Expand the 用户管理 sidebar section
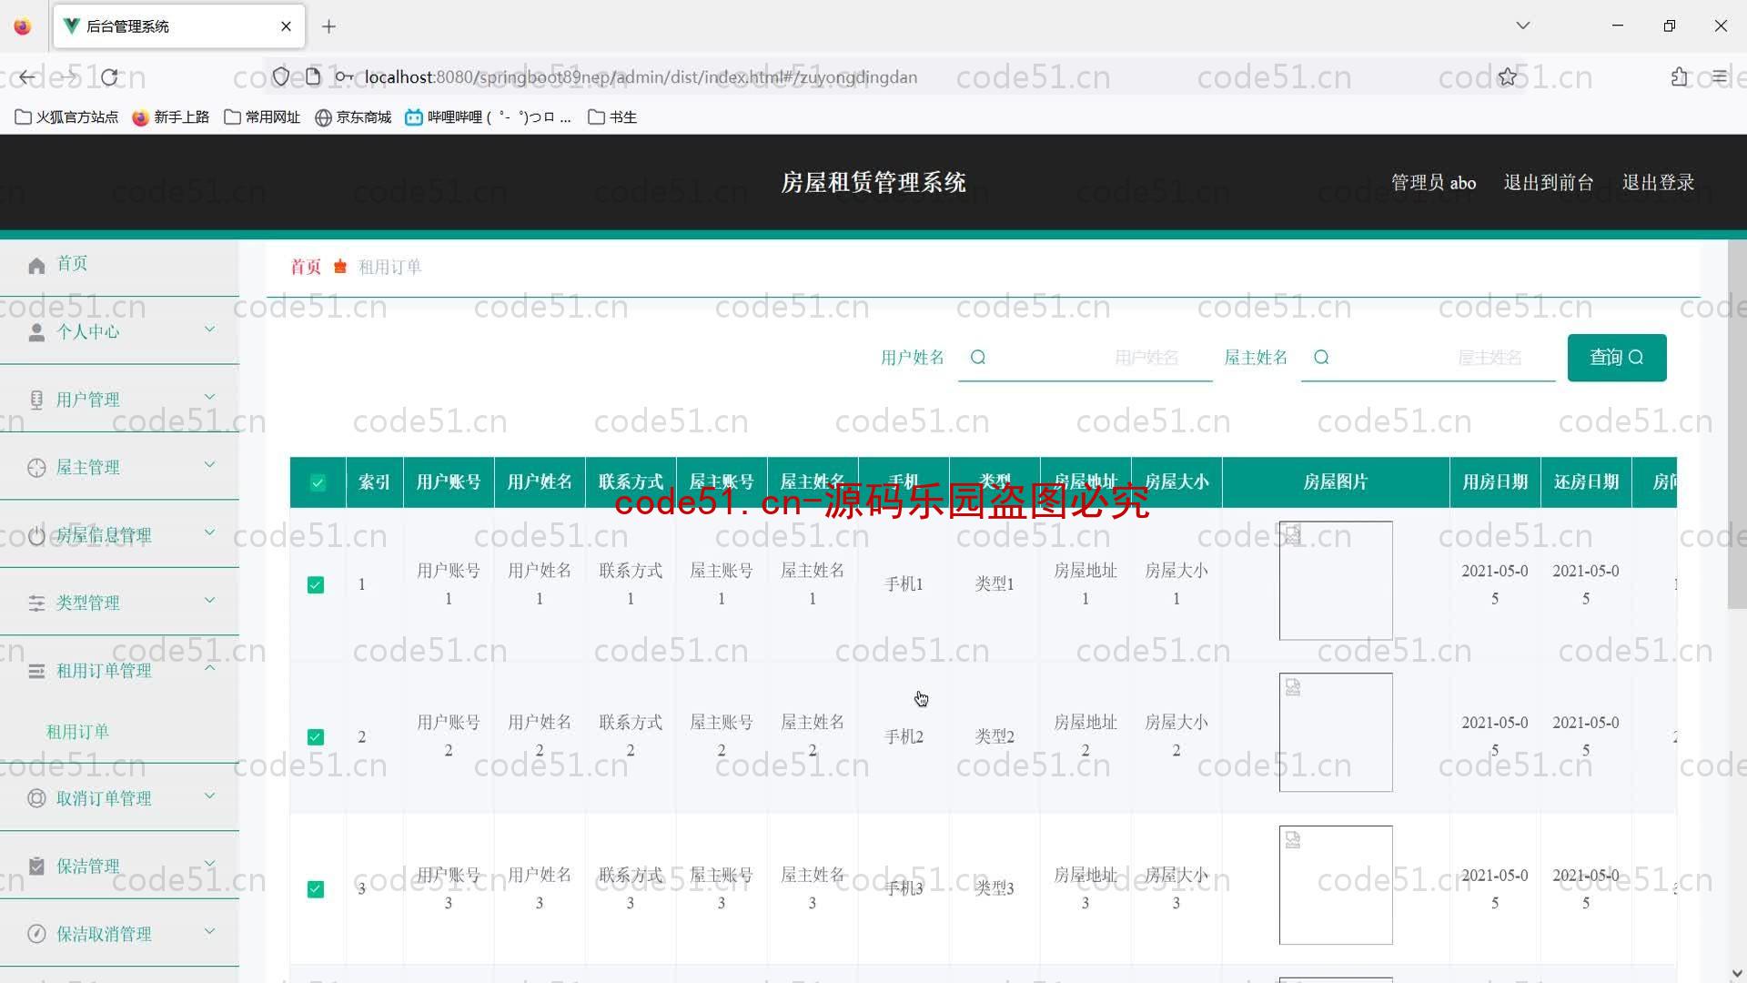The image size is (1747, 983). pyautogui.click(x=119, y=399)
